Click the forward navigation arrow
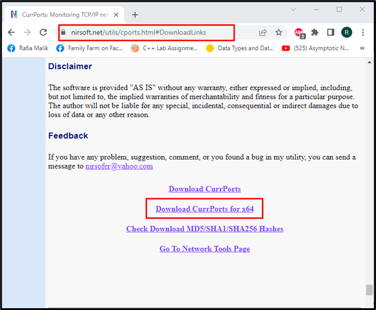The width and height of the screenshot is (376, 310). pos(27,32)
